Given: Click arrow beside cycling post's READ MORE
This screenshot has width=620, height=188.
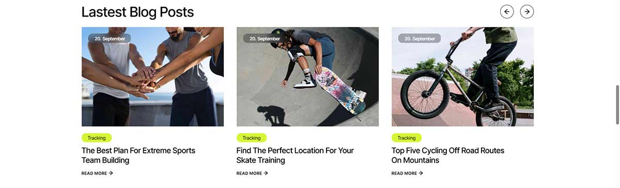Looking at the screenshot, I should coord(421,174).
